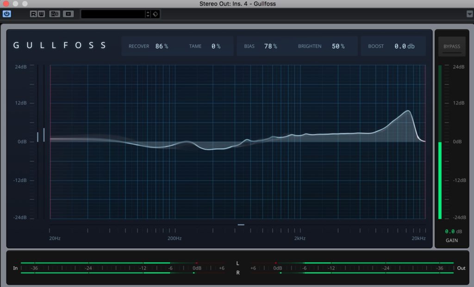Step through presets with arrow stepper
This screenshot has height=287, width=474.
(148, 14)
